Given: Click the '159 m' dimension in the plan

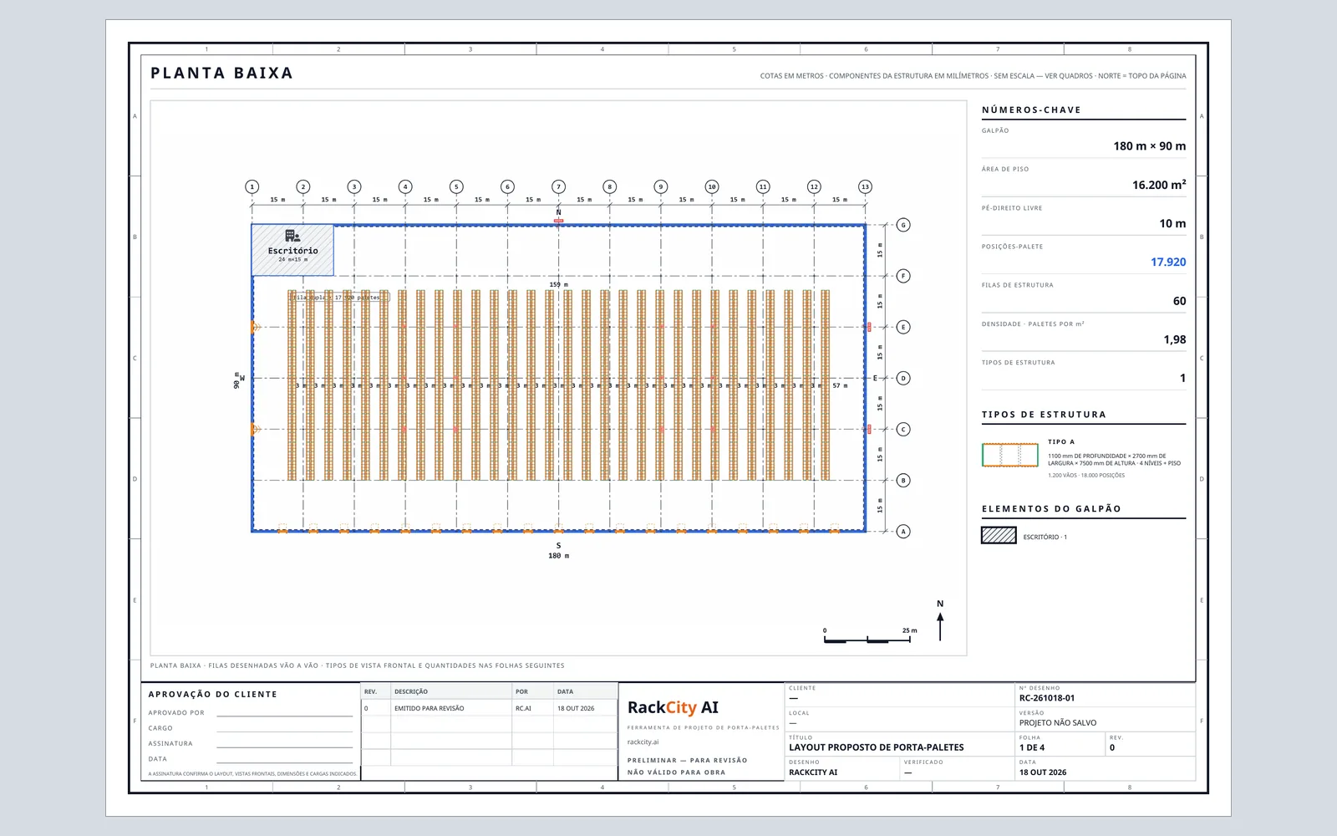Looking at the screenshot, I should (558, 285).
